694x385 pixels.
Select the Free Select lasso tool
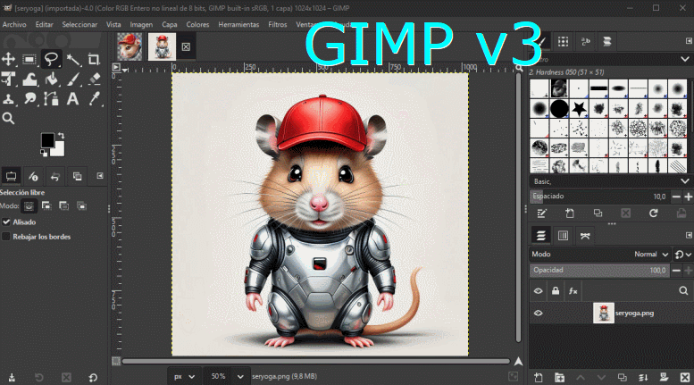(51, 59)
